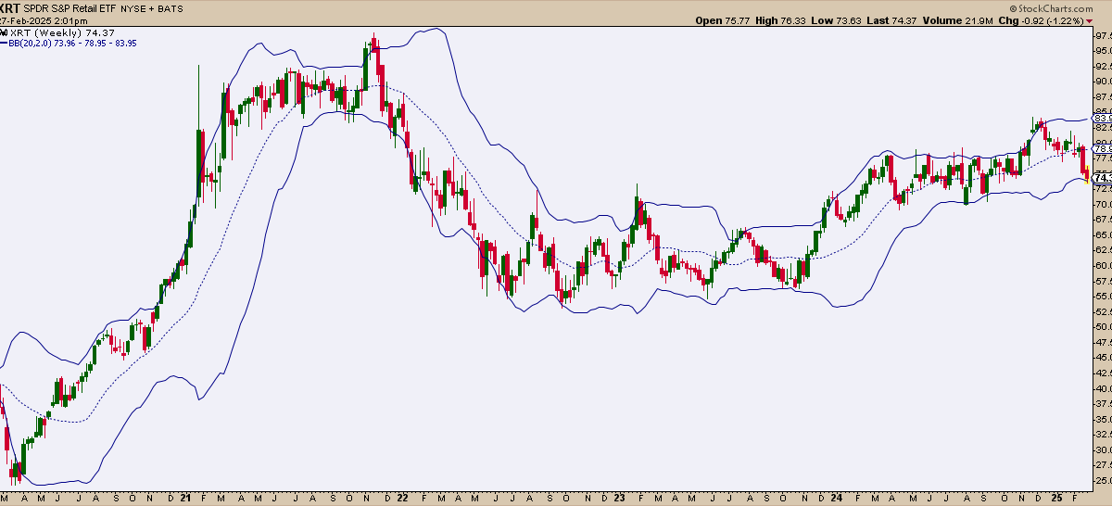This screenshot has height=506, width=1112.
Task: Click the 74.37 last price tag on axis
Action: [1103, 177]
